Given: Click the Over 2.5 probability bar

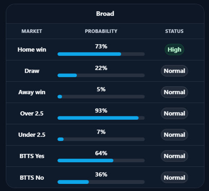Looking at the screenshot, I should click(x=101, y=118).
